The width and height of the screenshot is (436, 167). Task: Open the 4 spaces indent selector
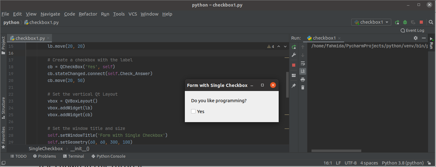click(x=369, y=163)
